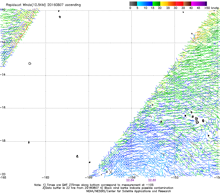Click the title text "Rapidscat Winds(12.5KM) 20160807 ascending"

[x=43, y=5]
